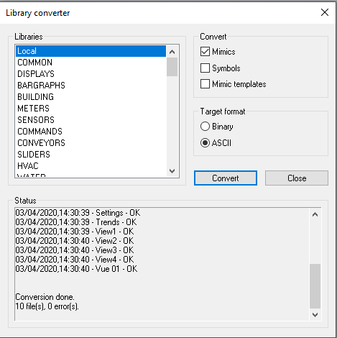
Task: Close Library converter window with X
Action: [x=325, y=12]
